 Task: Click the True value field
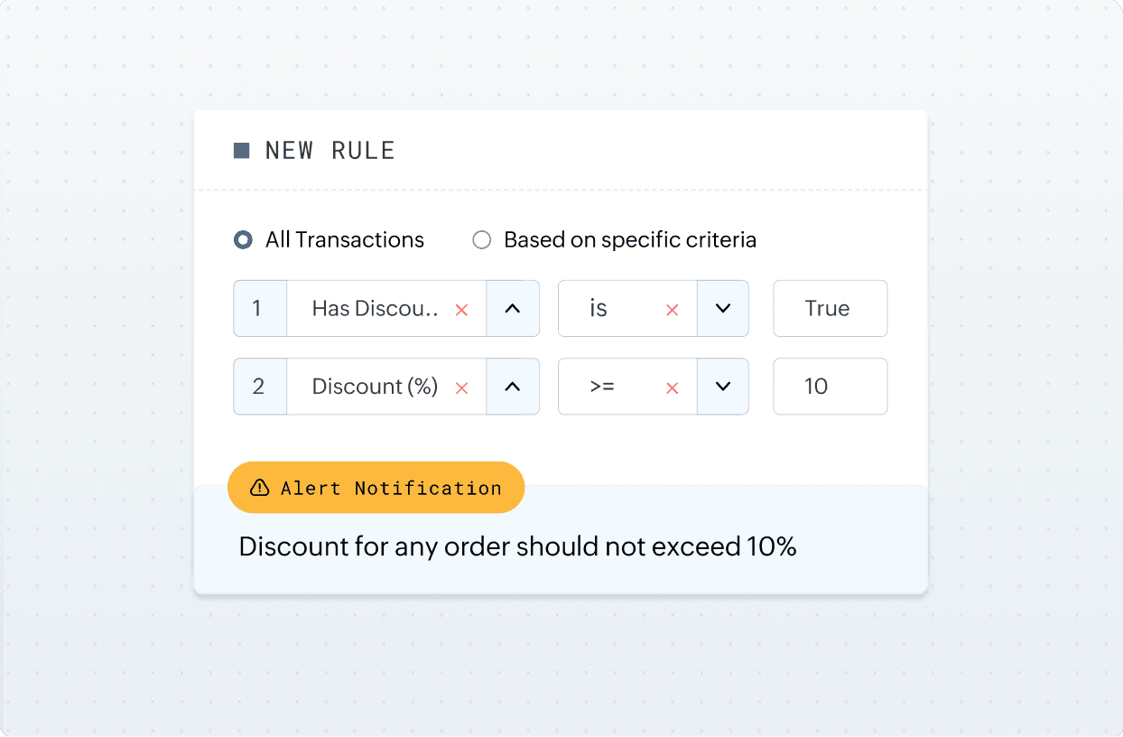point(830,308)
